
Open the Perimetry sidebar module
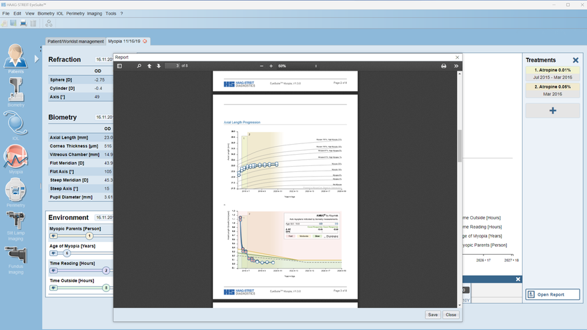(15, 192)
